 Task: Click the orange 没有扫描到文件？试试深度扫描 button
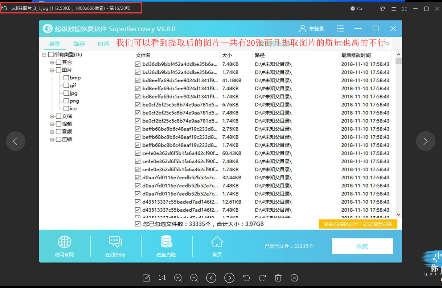pos(358,224)
